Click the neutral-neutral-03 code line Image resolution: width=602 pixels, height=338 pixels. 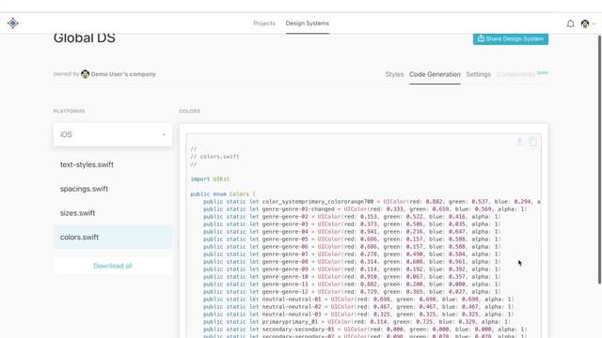tap(358, 315)
